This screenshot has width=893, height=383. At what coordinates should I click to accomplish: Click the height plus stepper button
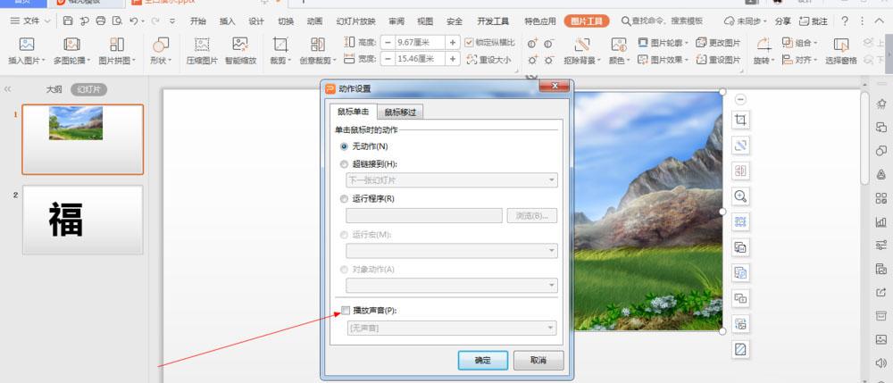[453, 43]
